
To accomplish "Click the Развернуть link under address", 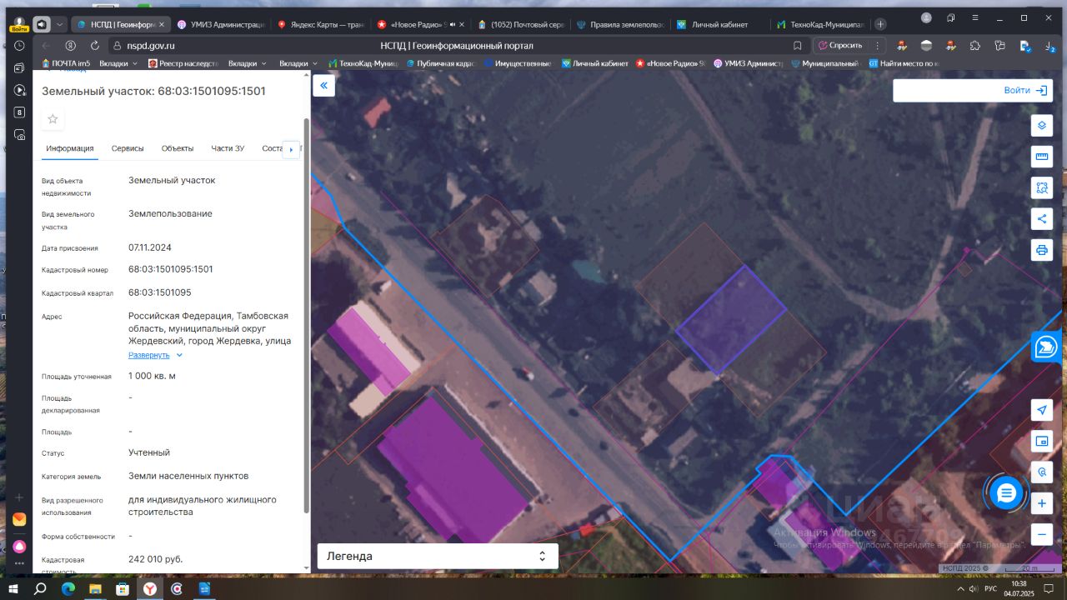I will 148,355.
